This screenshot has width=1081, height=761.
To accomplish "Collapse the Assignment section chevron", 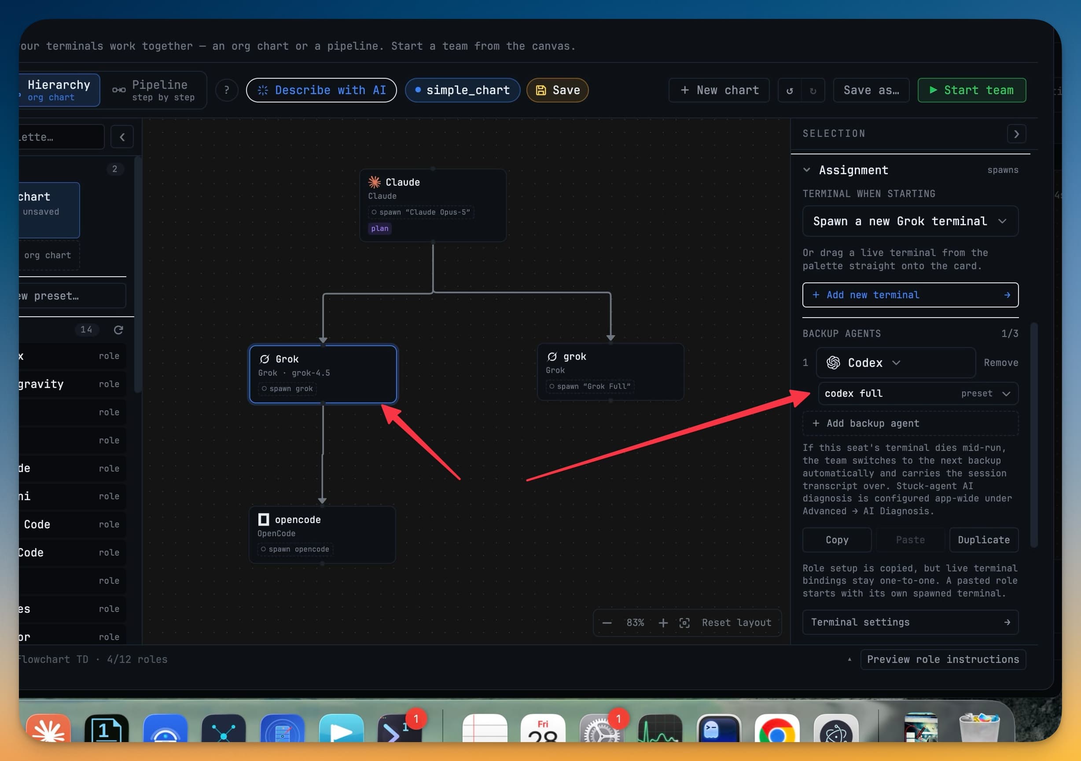I will (806, 169).
